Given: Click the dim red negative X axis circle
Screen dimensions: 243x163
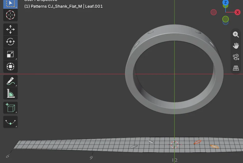Looking at the screenshot, I should pyautogui.click(x=214, y=12).
